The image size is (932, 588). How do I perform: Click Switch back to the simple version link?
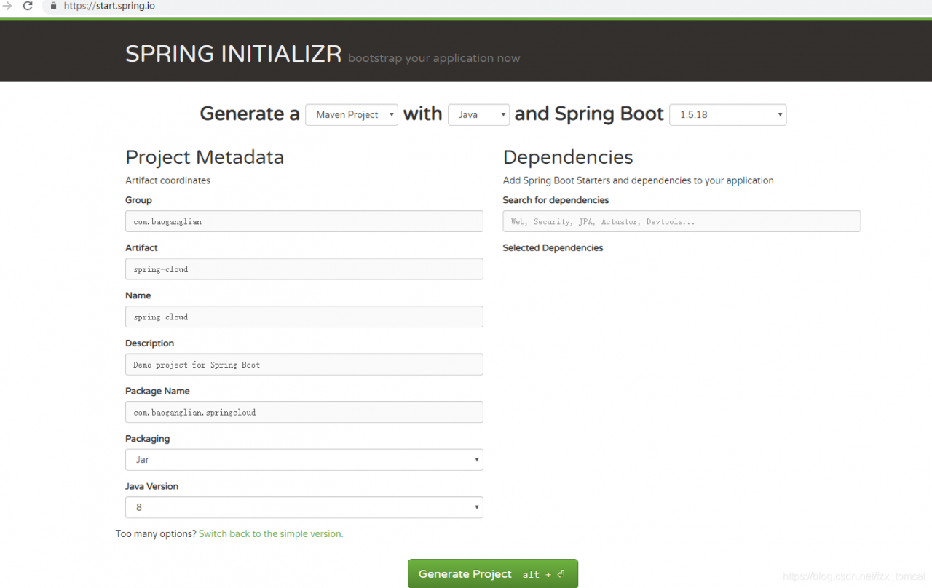(271, 533)
